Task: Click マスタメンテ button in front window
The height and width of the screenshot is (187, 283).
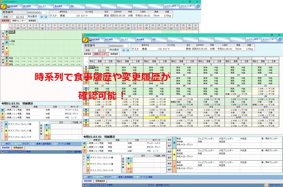Action: click(x=269, y=39)
